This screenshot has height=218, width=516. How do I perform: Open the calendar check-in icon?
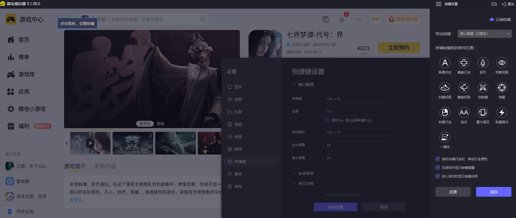pyautogui.click(x=326, y=19)
